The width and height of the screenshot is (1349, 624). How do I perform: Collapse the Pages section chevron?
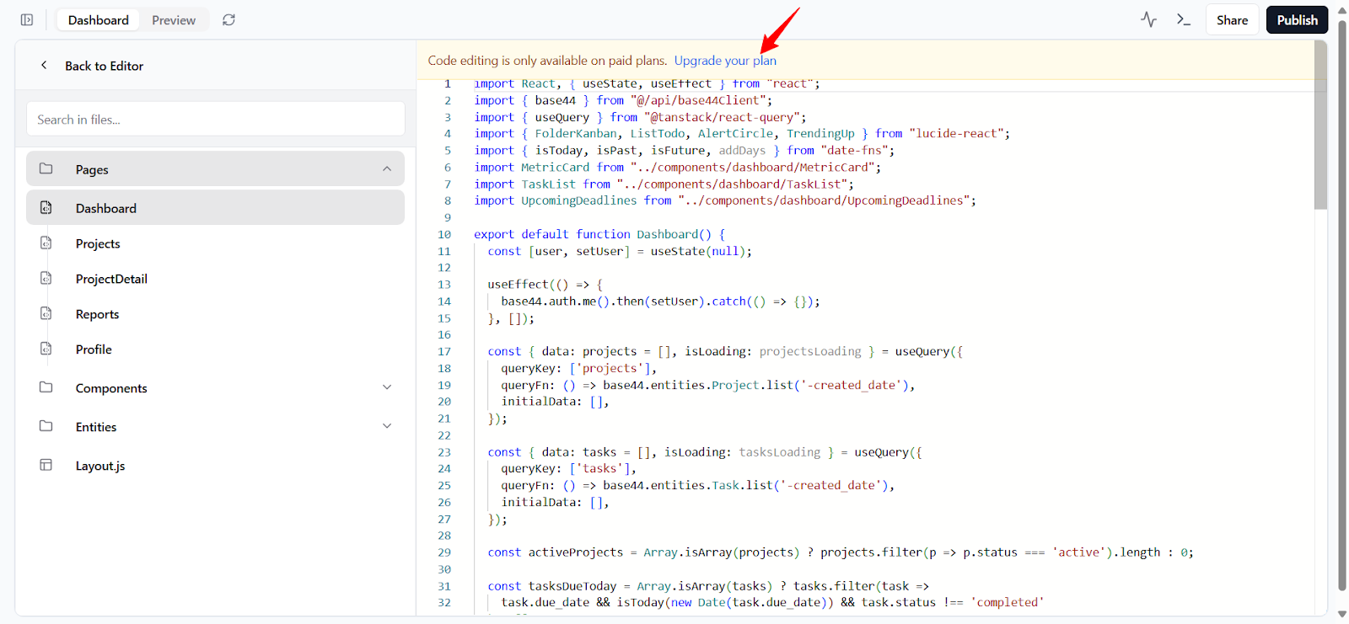387,168
